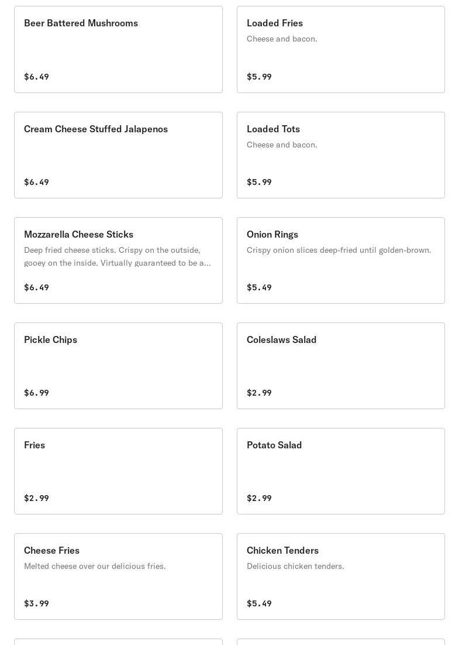Click the $5.49 price under Onion Rings
Viewport: 459px width, 645px height.
259,287
